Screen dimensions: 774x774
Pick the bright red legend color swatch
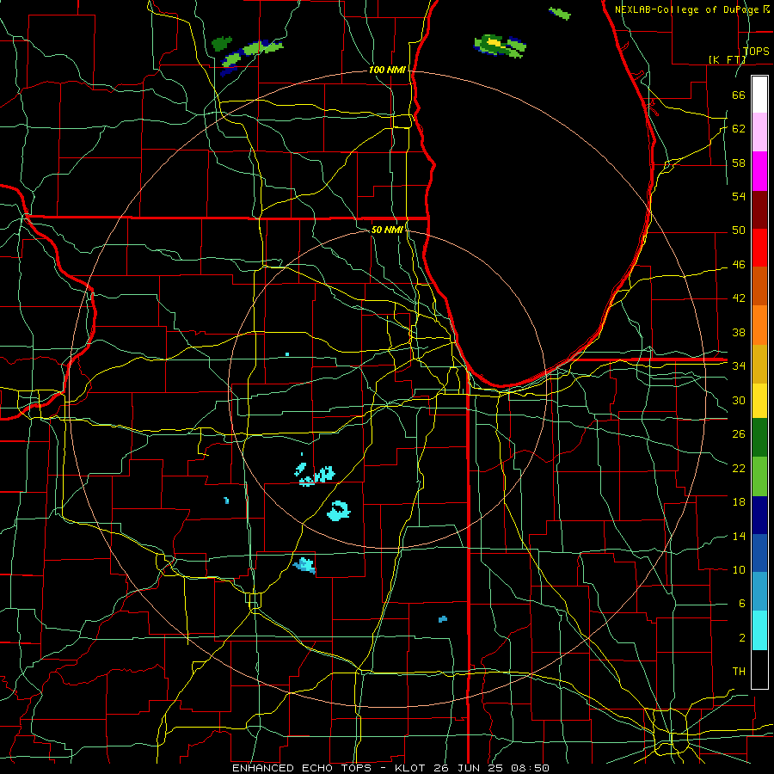tap(759, 248)
